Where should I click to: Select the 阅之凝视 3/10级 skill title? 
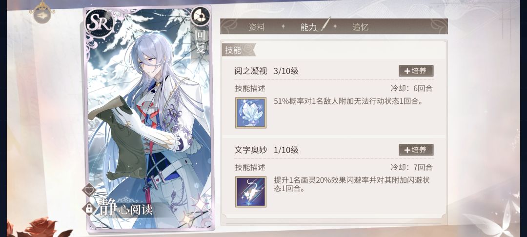266,71
